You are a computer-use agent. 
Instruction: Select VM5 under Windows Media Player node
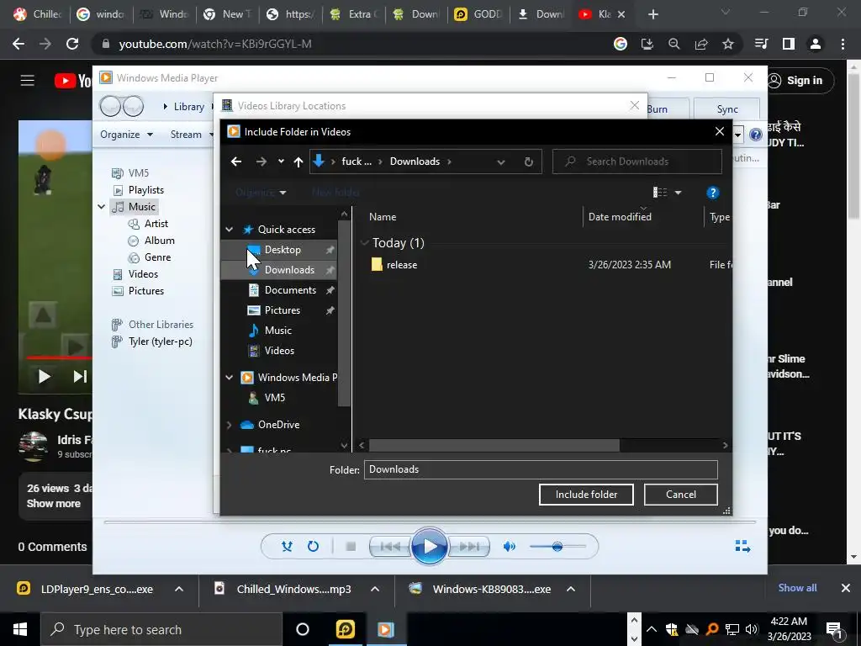click(274, 398)
